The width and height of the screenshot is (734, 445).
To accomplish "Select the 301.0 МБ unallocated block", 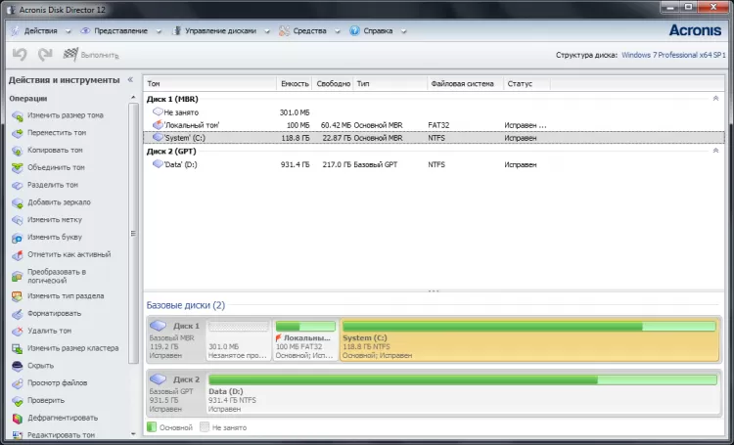I will [x=238, y=340].
